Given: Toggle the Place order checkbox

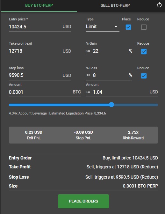Looking at the screenshot, I should point(128,27).
